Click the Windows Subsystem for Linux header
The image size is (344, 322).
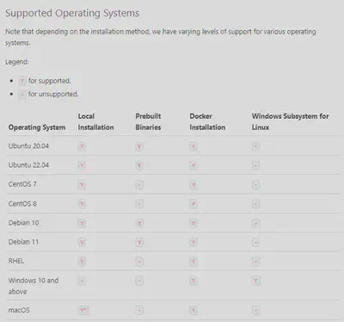point(290,121)
